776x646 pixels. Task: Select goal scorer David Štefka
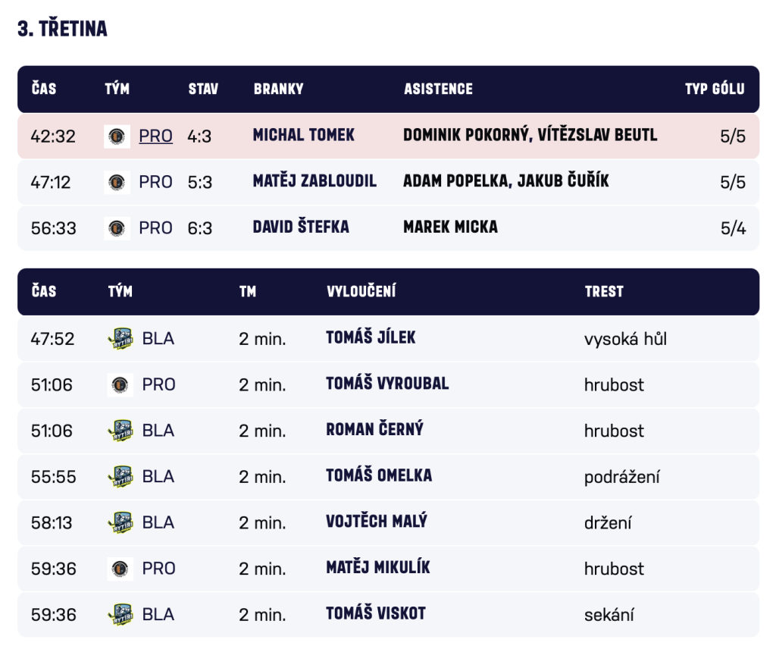tap(301, 227)
